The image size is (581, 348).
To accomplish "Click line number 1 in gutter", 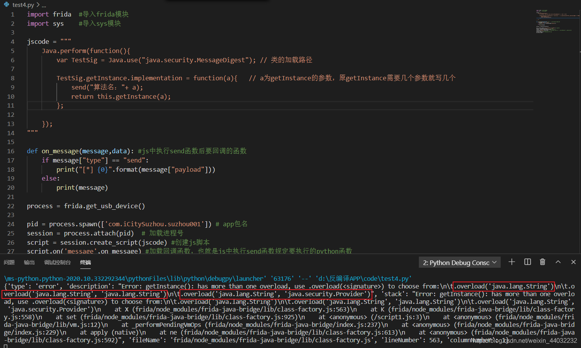I will 13,14.
